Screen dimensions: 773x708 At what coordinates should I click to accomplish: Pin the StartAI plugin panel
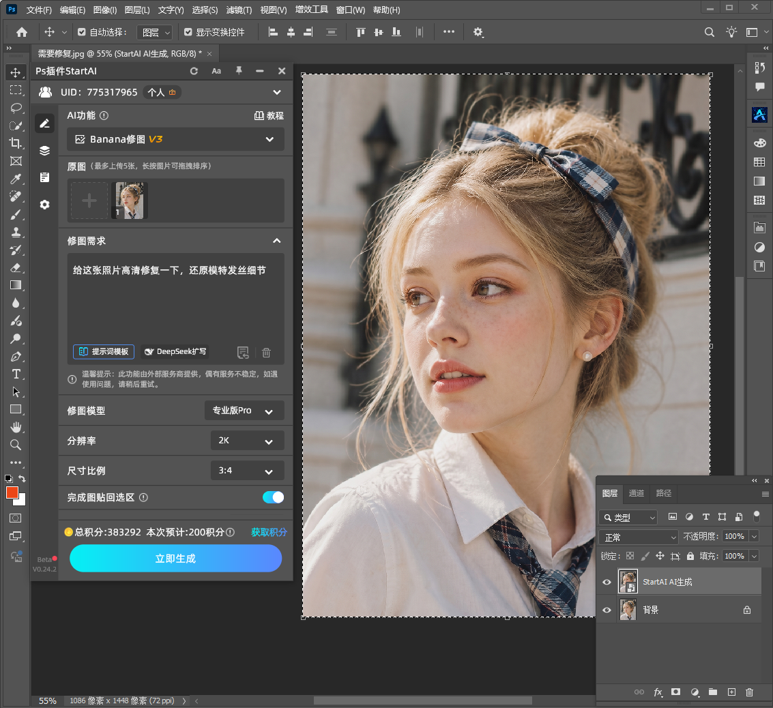pos(239,71)
